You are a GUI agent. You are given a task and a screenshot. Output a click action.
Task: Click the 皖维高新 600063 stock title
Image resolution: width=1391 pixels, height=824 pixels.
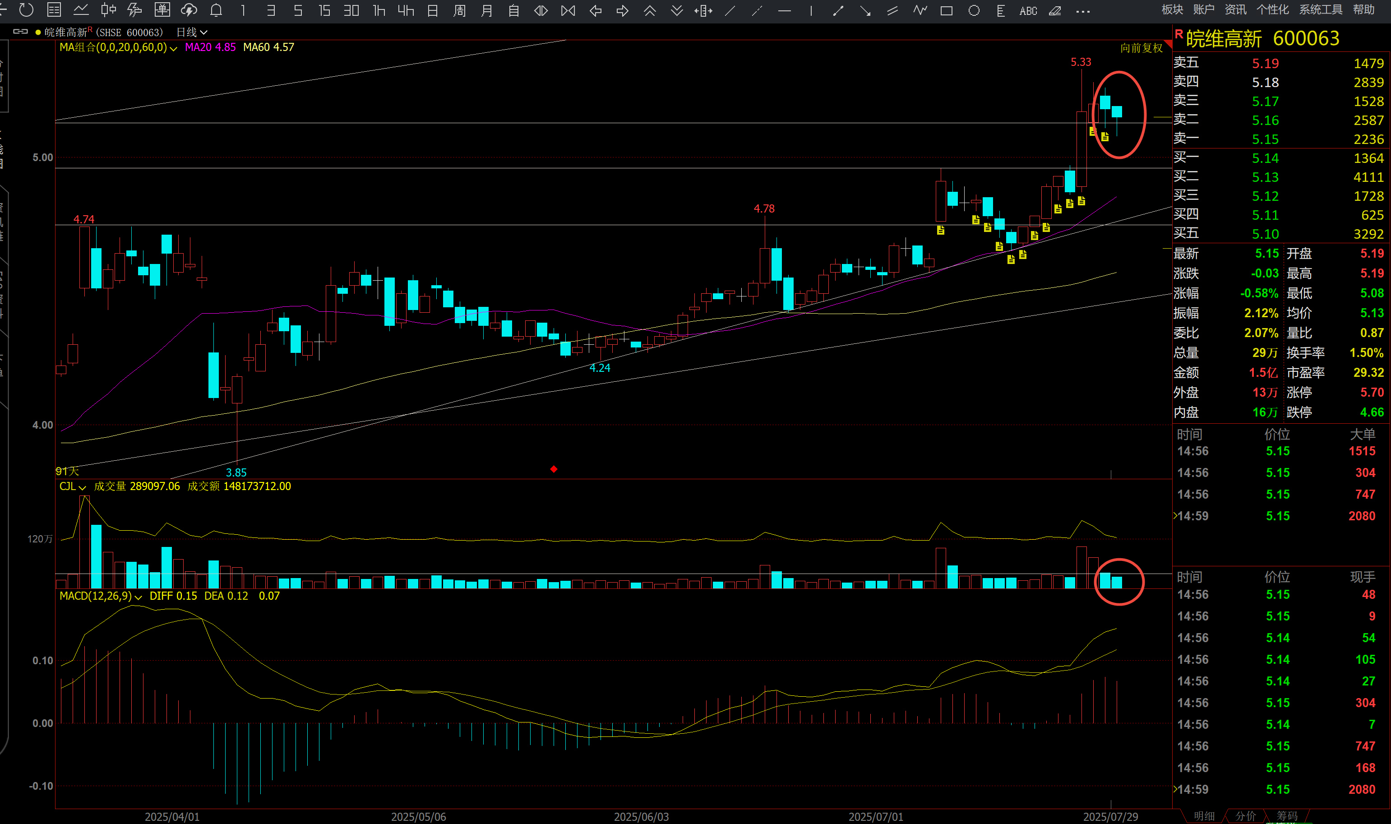click(x=1262, y=38)
